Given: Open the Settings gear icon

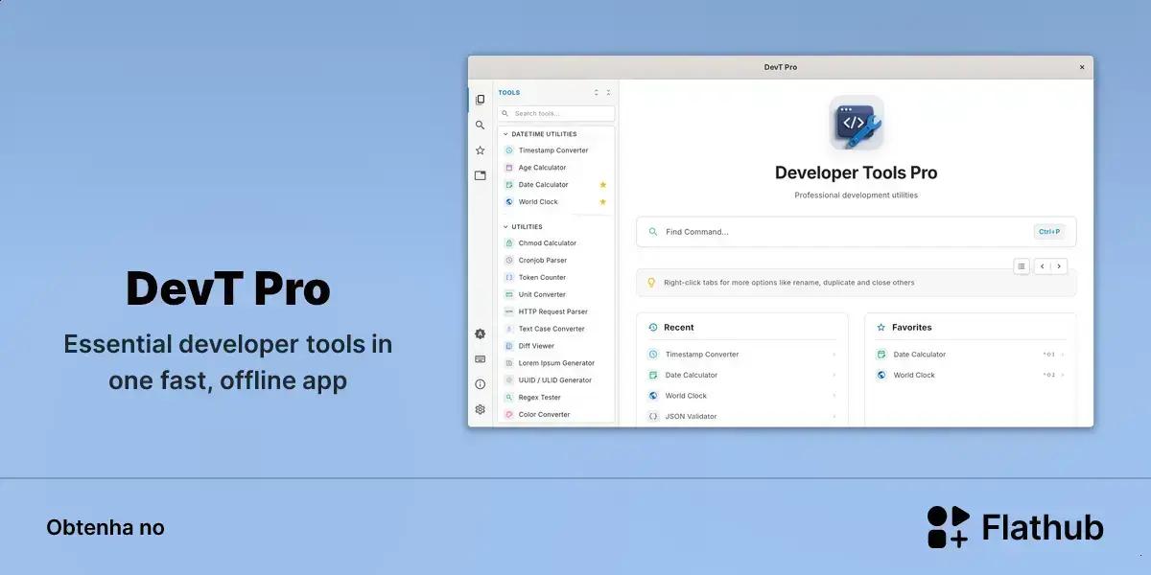Looking at the screenshot, I should 480,409.
